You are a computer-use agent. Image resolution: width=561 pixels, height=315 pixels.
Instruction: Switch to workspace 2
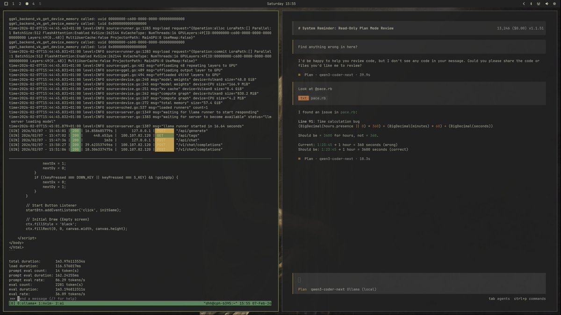[20, 4]
